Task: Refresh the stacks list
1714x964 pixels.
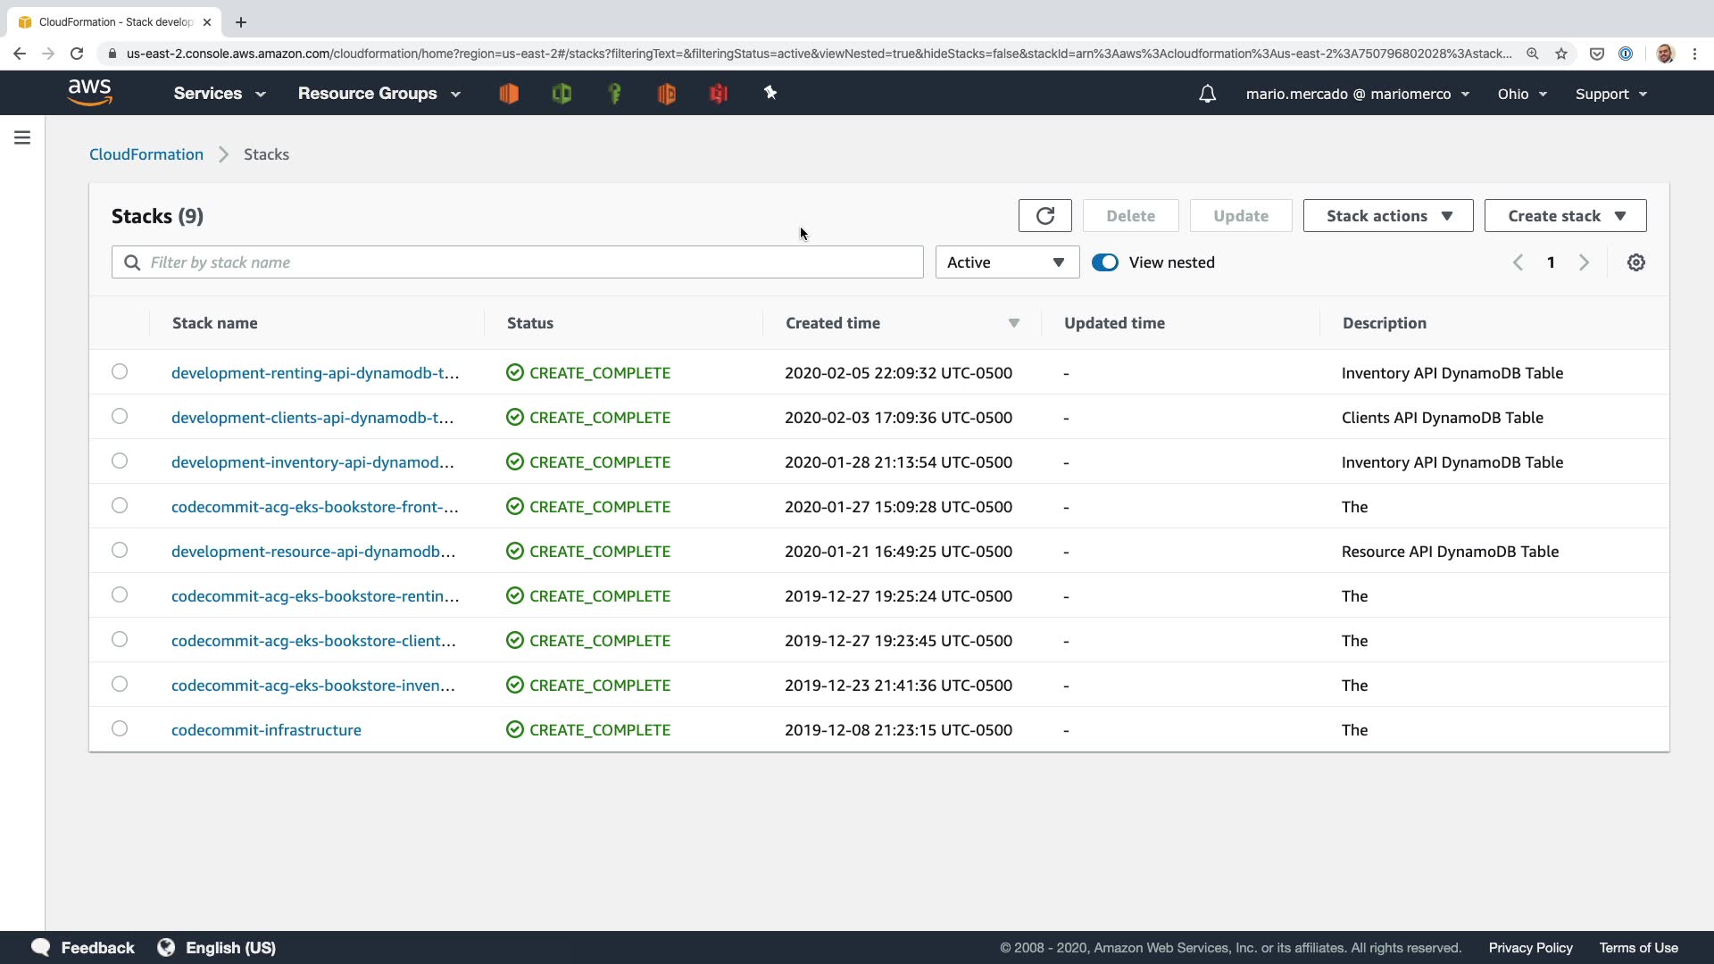Action: pyautogui.click(x=1044, y=216)
